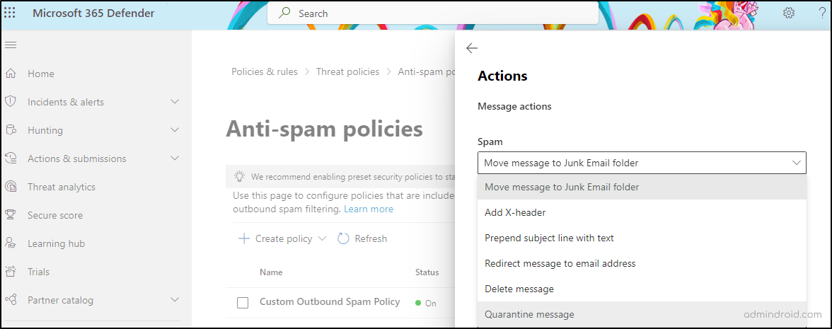Select Quarantine message option

[x=529, y=314]
